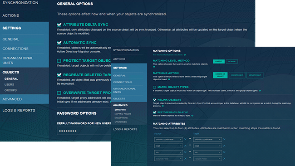Image resolution: width=295 pixels, height=166 pixels.
Task: Choose the Create or Update matching action
Action: coord(220,75)
